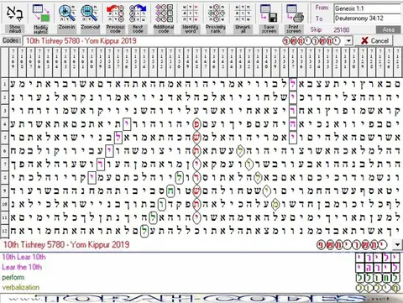Click the green boxed letter in row 12

[x=144, y=231]
